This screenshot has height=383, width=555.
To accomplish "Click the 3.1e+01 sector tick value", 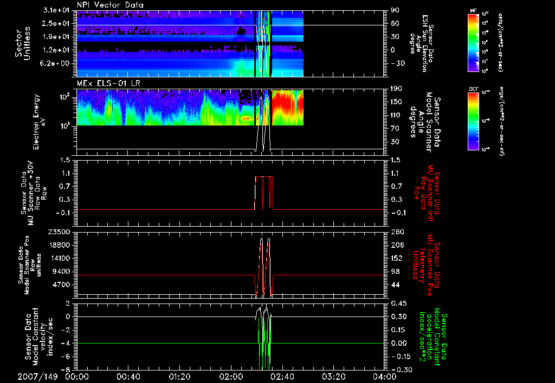I will [x=56, y=10].
